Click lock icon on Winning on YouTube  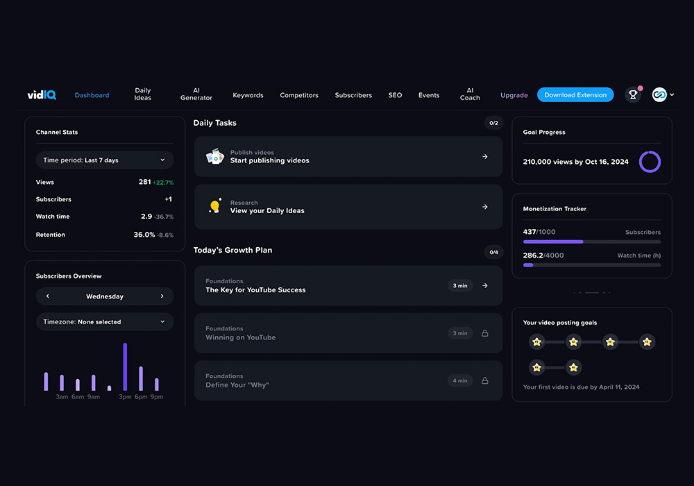(485, 333)
